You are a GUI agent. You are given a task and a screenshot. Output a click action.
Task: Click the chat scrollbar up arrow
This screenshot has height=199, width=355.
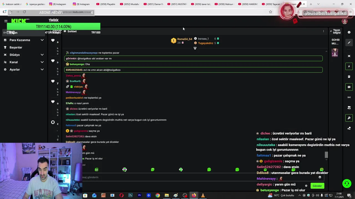coord(326,51)
